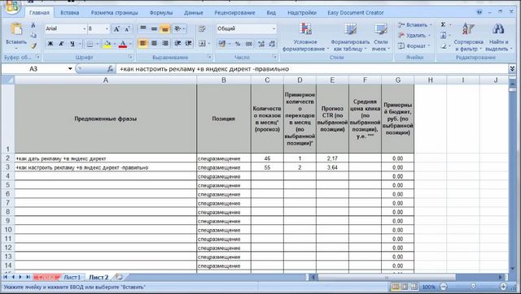The image size is (521, 294).
Task: Toggle Italic (К) formatting
Action: pyautogui.click(x=61, y=44)
